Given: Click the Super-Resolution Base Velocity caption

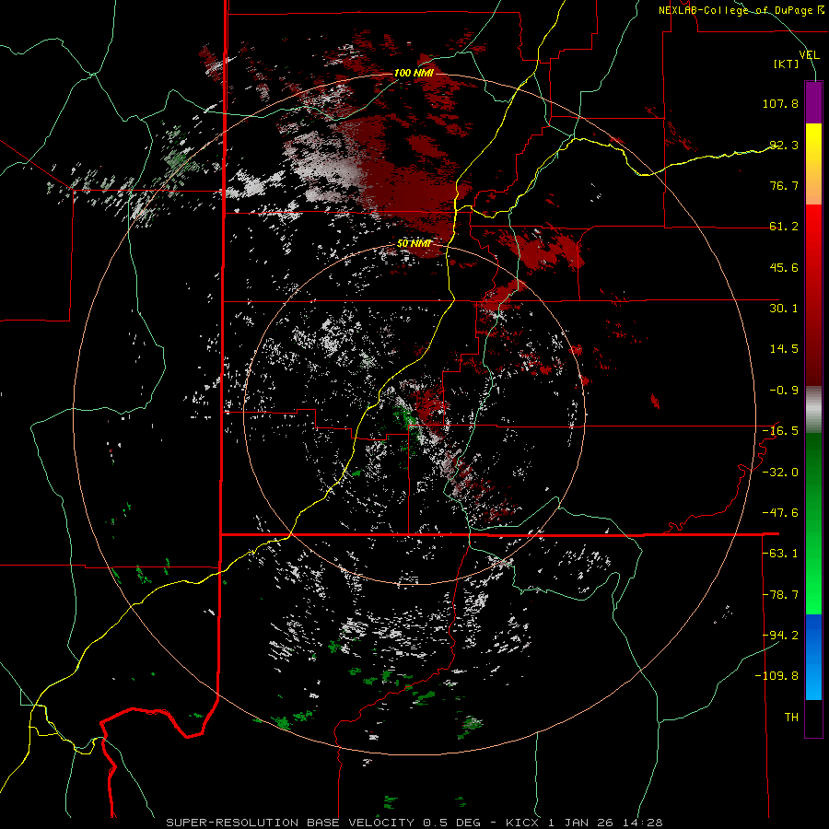Looking at the screenshot, I should pyautogui.click(x=414, y=823).
